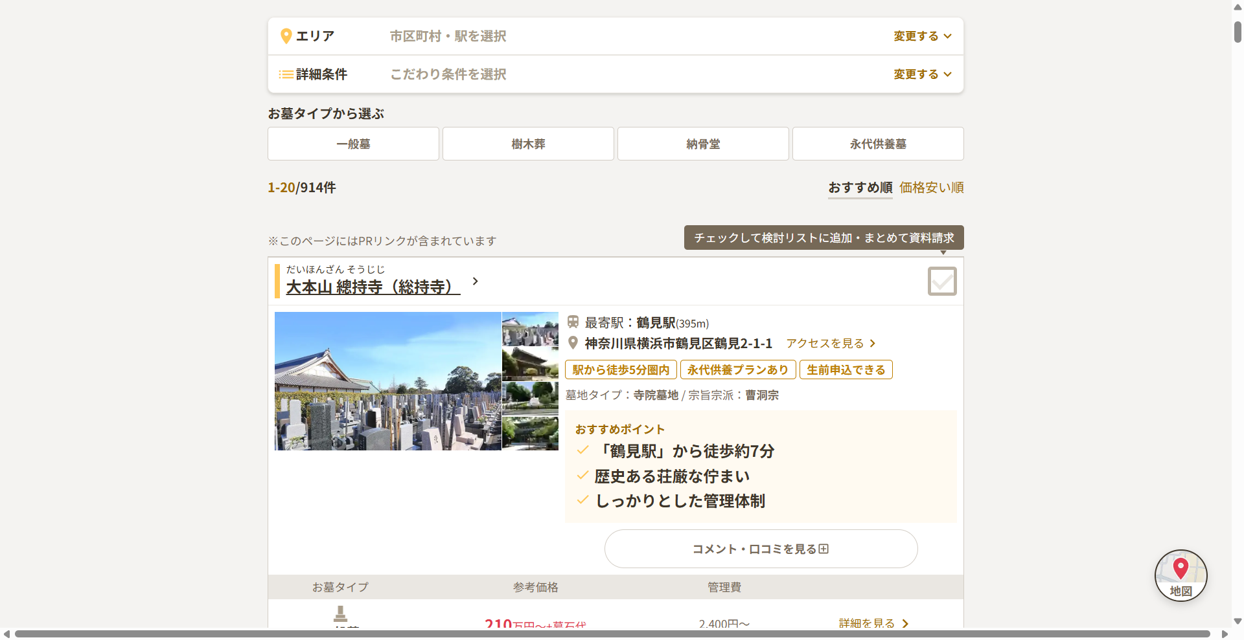Click the train icon beside 最寄駅

[x=573, y=322]
